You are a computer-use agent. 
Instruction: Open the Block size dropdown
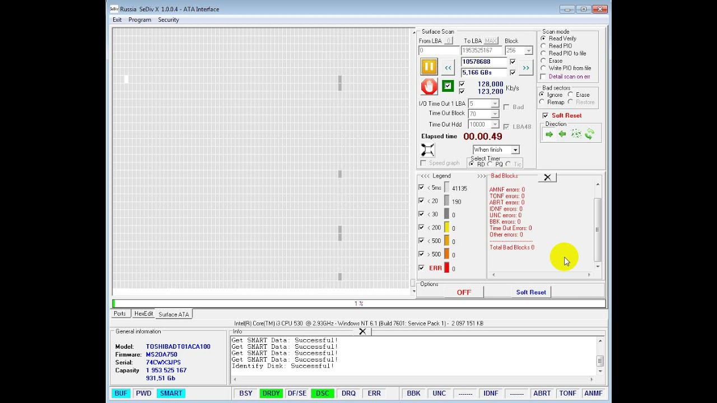pyautogui.click(x=528, y=51)
